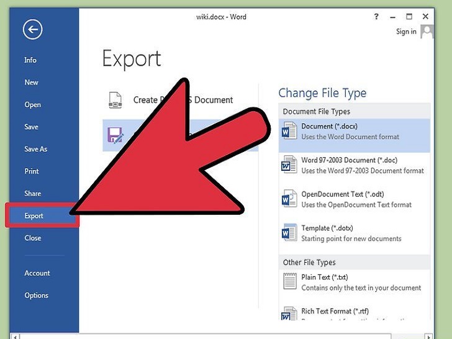This screenshot has width=452, height=339.
Task: Select Plain Text (*.txt) option
Action: (355, 282)
